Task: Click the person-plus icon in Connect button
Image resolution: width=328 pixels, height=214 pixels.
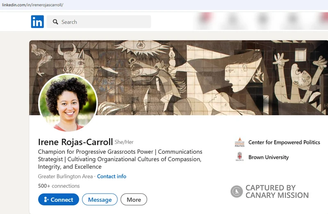Action: pos(46,200)
